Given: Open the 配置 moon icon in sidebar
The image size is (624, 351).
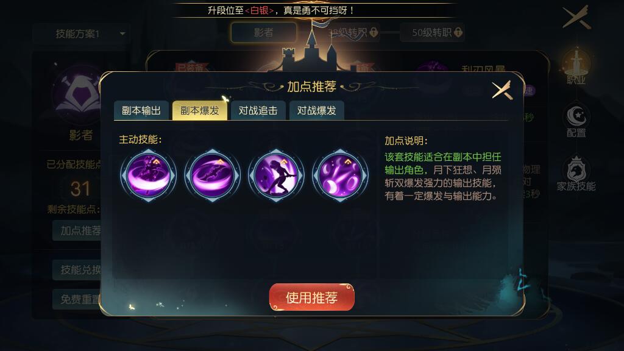Looking at the screenshot, I should pos(576,121).
